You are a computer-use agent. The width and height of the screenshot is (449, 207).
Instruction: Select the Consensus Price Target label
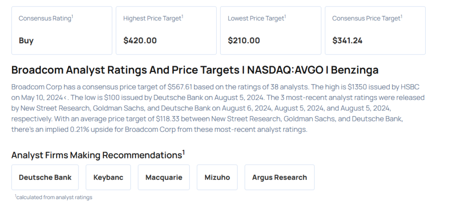[367, 18]
